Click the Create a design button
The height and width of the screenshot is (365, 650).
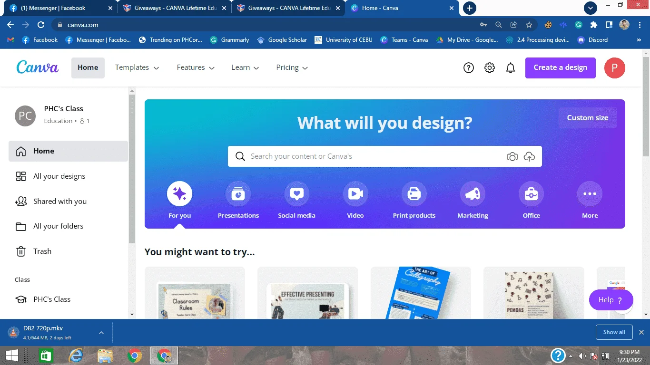(x=560, y=68)
